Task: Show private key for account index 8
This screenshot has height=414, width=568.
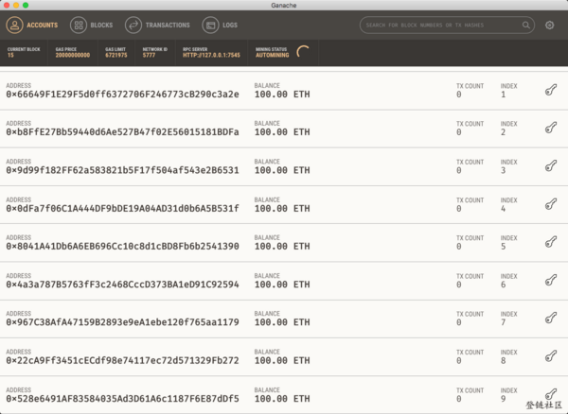Action: (551, 356)
